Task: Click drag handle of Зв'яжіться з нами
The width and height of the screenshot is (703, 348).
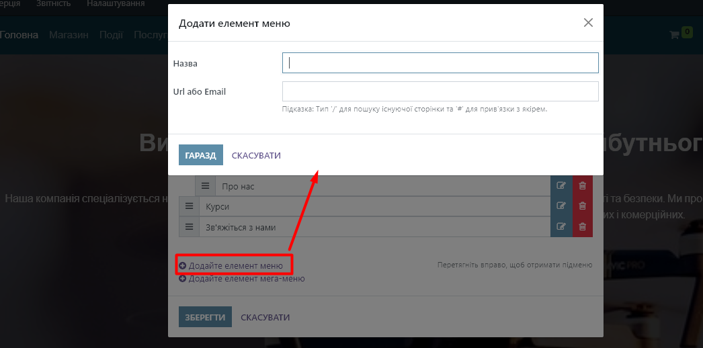Action: (189, 227)
